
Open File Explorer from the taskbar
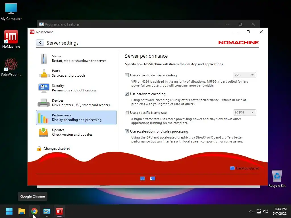coord(22,211)
